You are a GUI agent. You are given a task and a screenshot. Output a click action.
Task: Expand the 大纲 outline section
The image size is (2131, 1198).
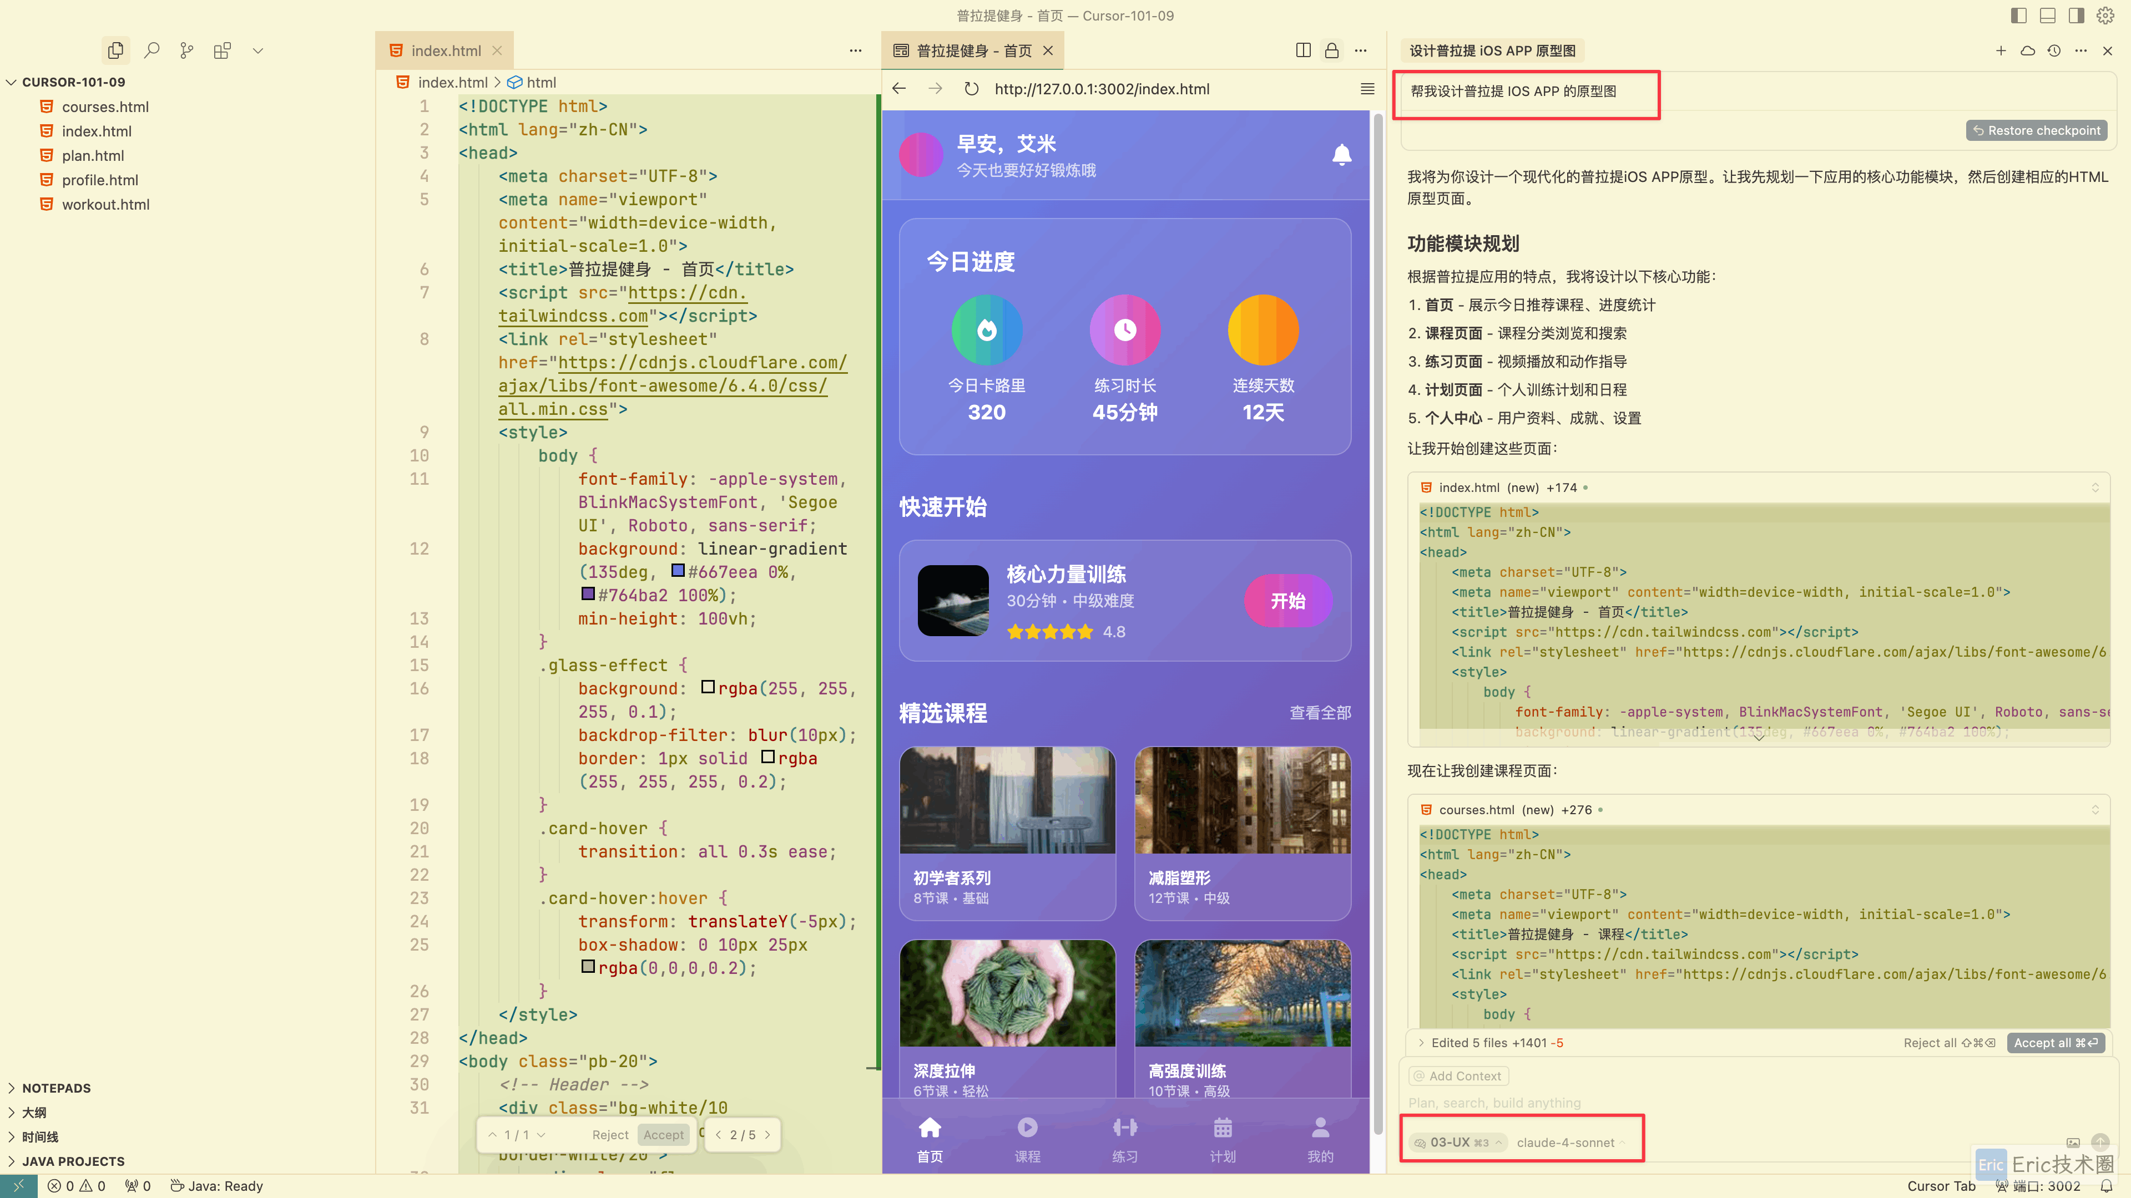(34, 1113)
